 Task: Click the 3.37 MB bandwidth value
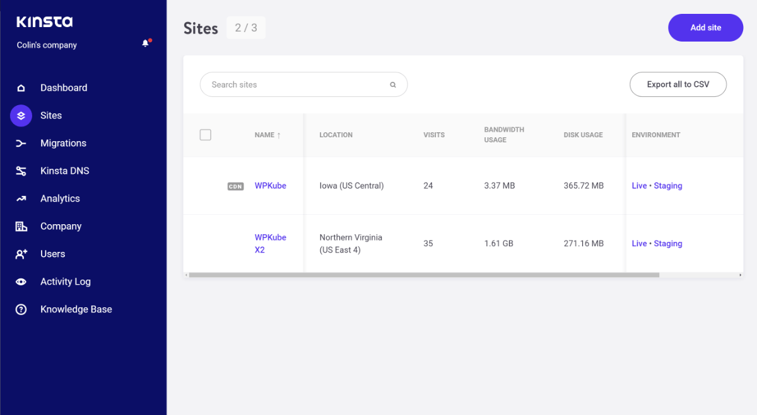point(500,186)
